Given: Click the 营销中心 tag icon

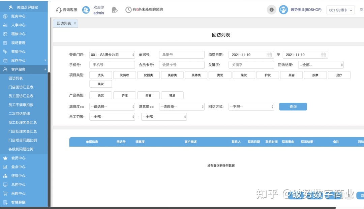Looking at the screenshot, I should (5, 52).
